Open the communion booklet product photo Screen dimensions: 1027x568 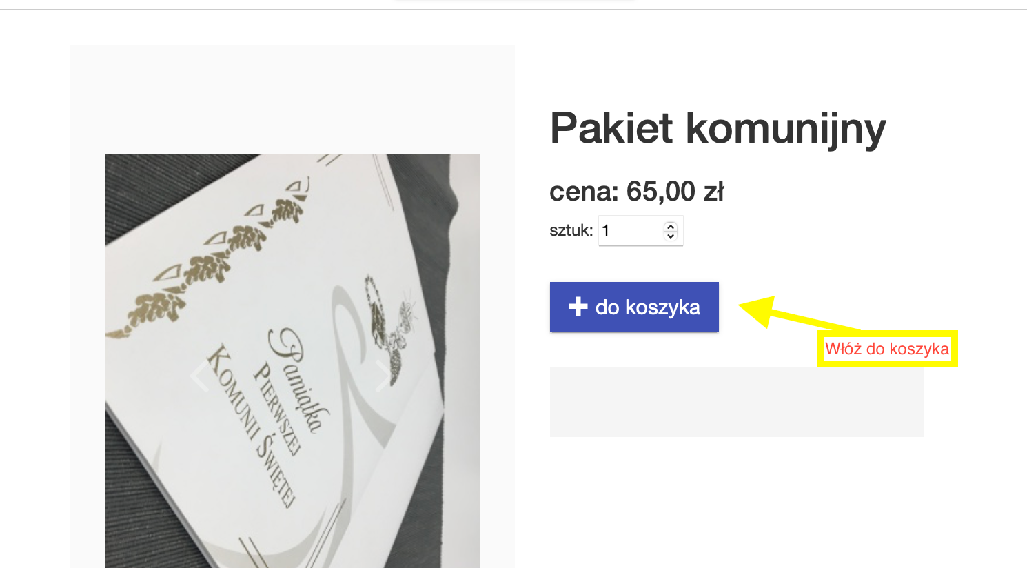click(x=292, y=361)
